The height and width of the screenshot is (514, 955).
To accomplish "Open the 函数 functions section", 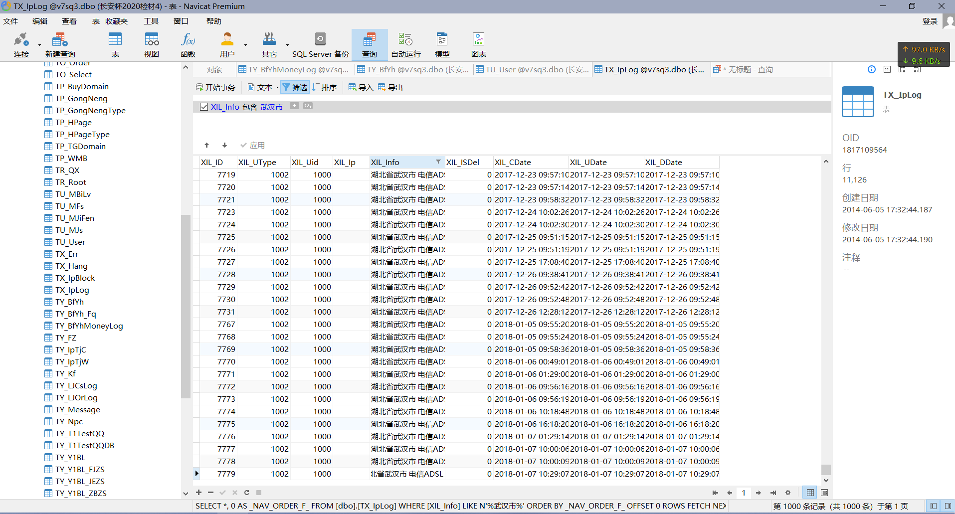I will point(188,44).
